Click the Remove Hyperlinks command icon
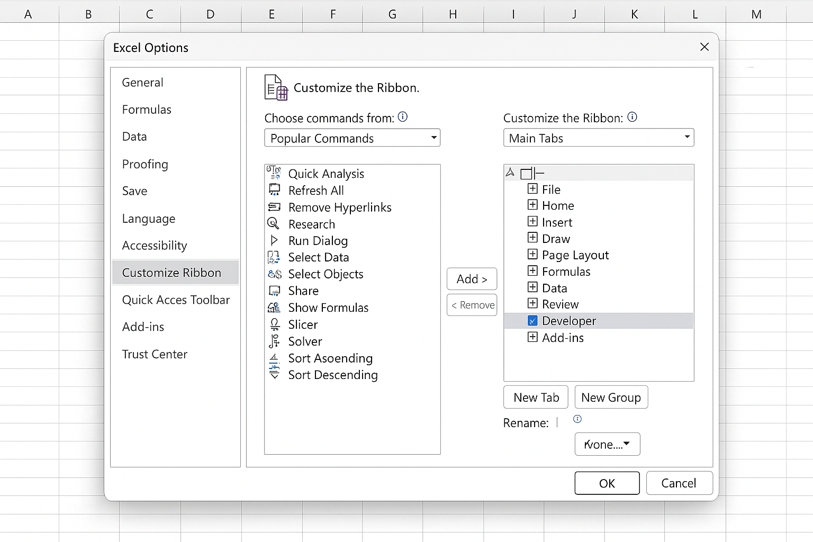The image size is (813, 542). pos(274,207)
